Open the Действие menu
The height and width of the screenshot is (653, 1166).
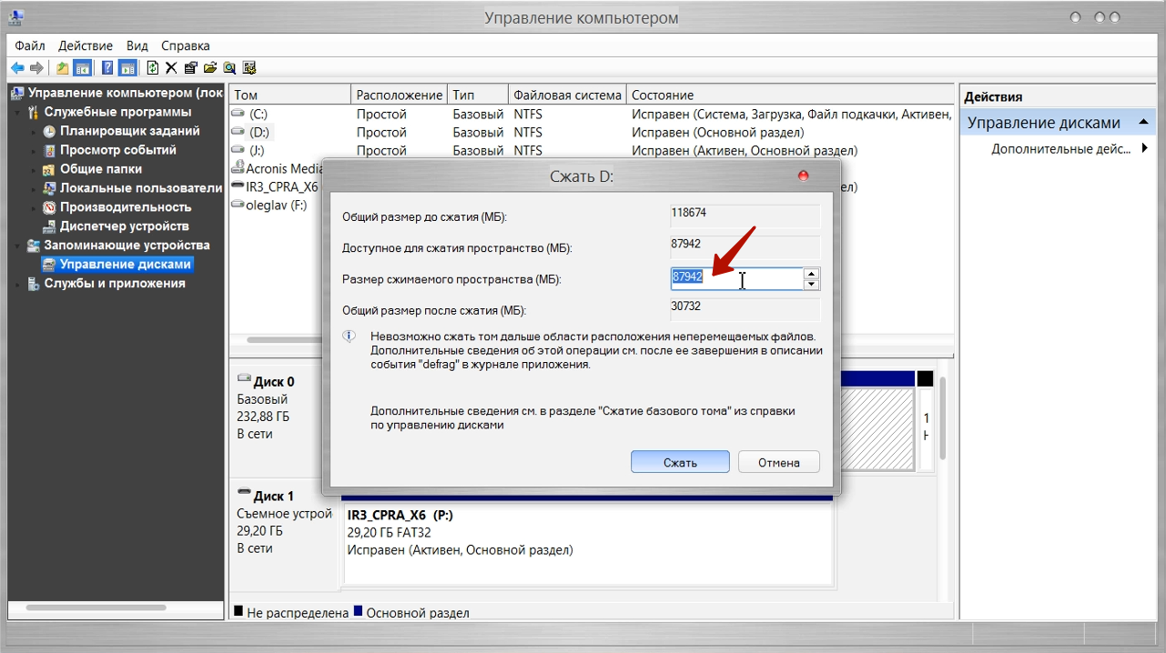click(x=86, y=45)
